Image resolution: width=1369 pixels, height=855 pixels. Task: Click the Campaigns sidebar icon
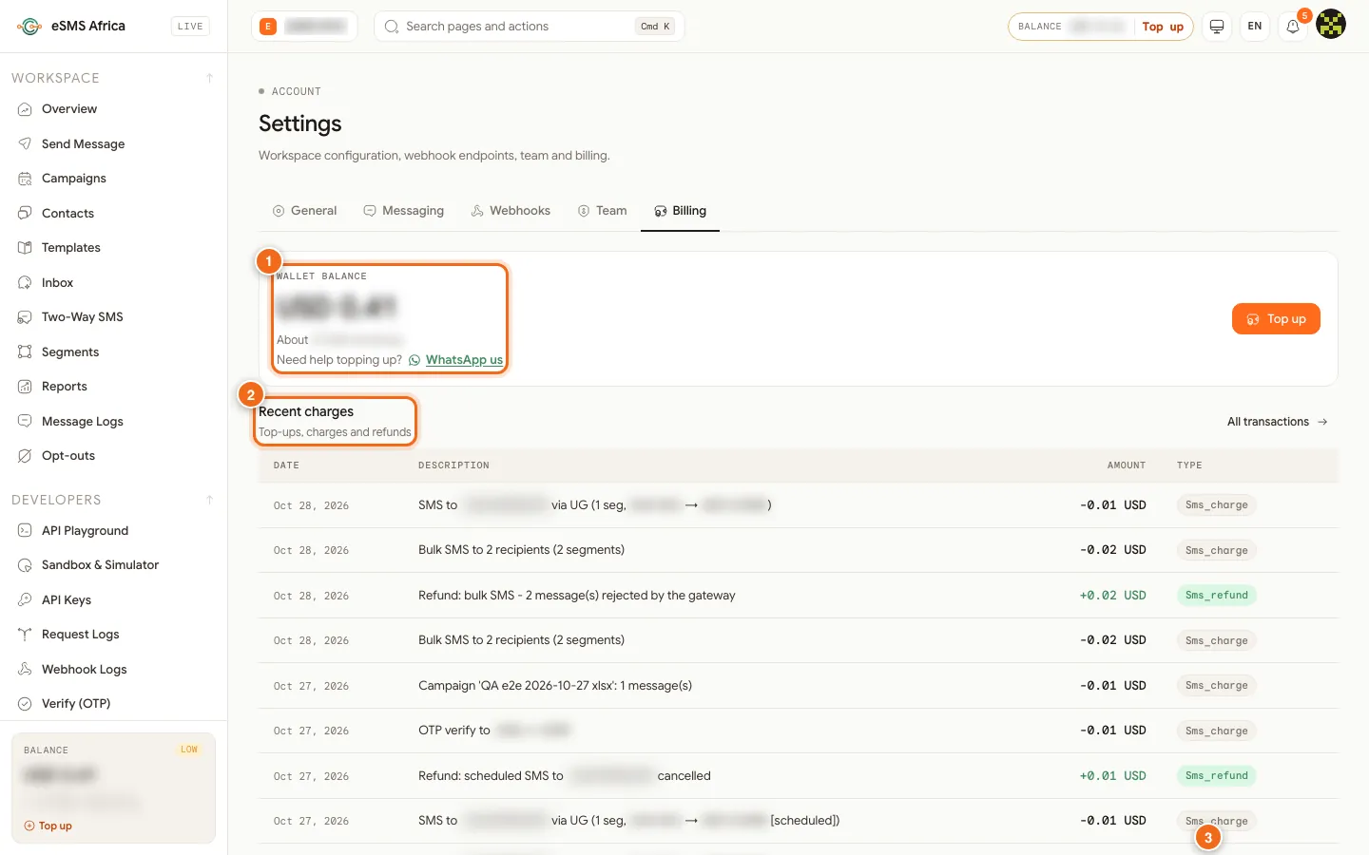click(26, 179)
